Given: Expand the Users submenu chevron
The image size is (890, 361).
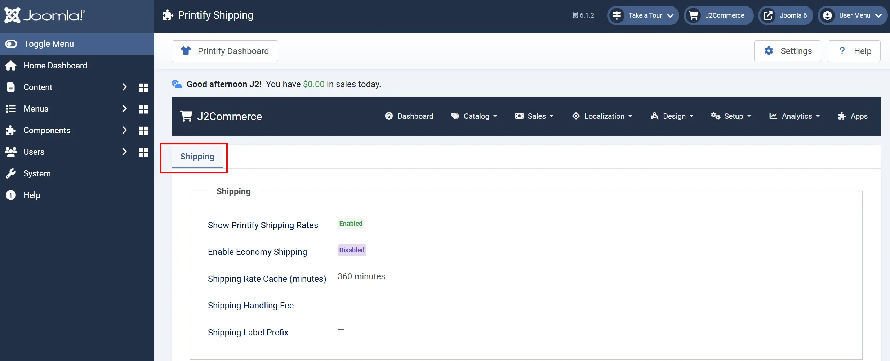Looking at the screenshot, I should pyautogui.click(x=124, y=152).
